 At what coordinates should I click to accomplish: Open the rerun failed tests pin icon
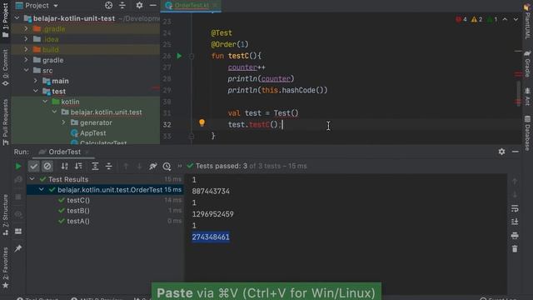[152, 166]
